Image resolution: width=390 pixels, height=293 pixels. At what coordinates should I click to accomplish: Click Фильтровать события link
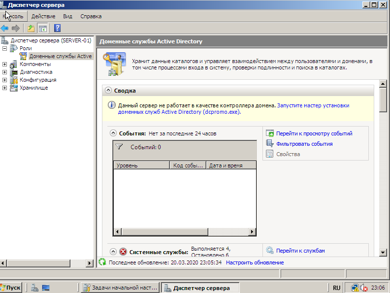click(x=304, y=144)
